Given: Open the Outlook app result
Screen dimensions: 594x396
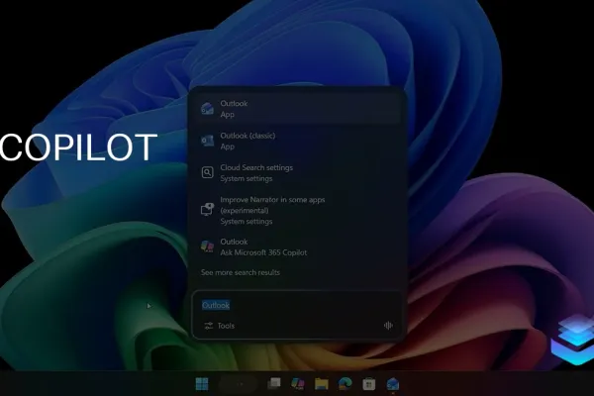Looking at the screenshot, I should (x=297, y=109).
